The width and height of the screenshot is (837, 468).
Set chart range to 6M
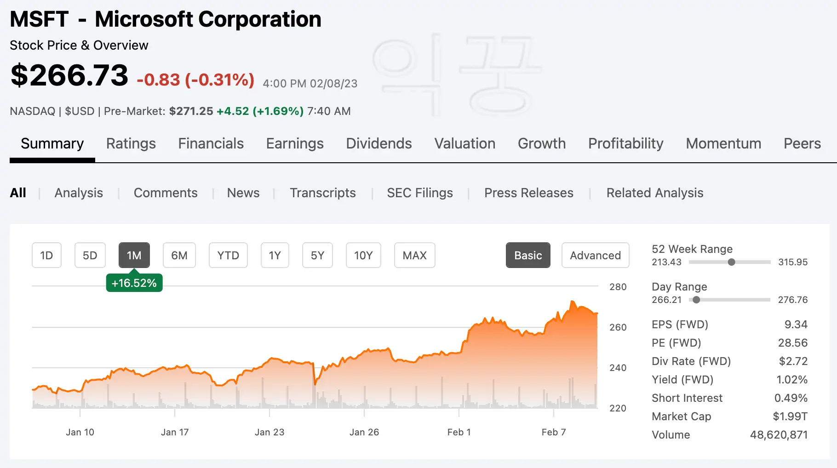(x=179, y=255)
